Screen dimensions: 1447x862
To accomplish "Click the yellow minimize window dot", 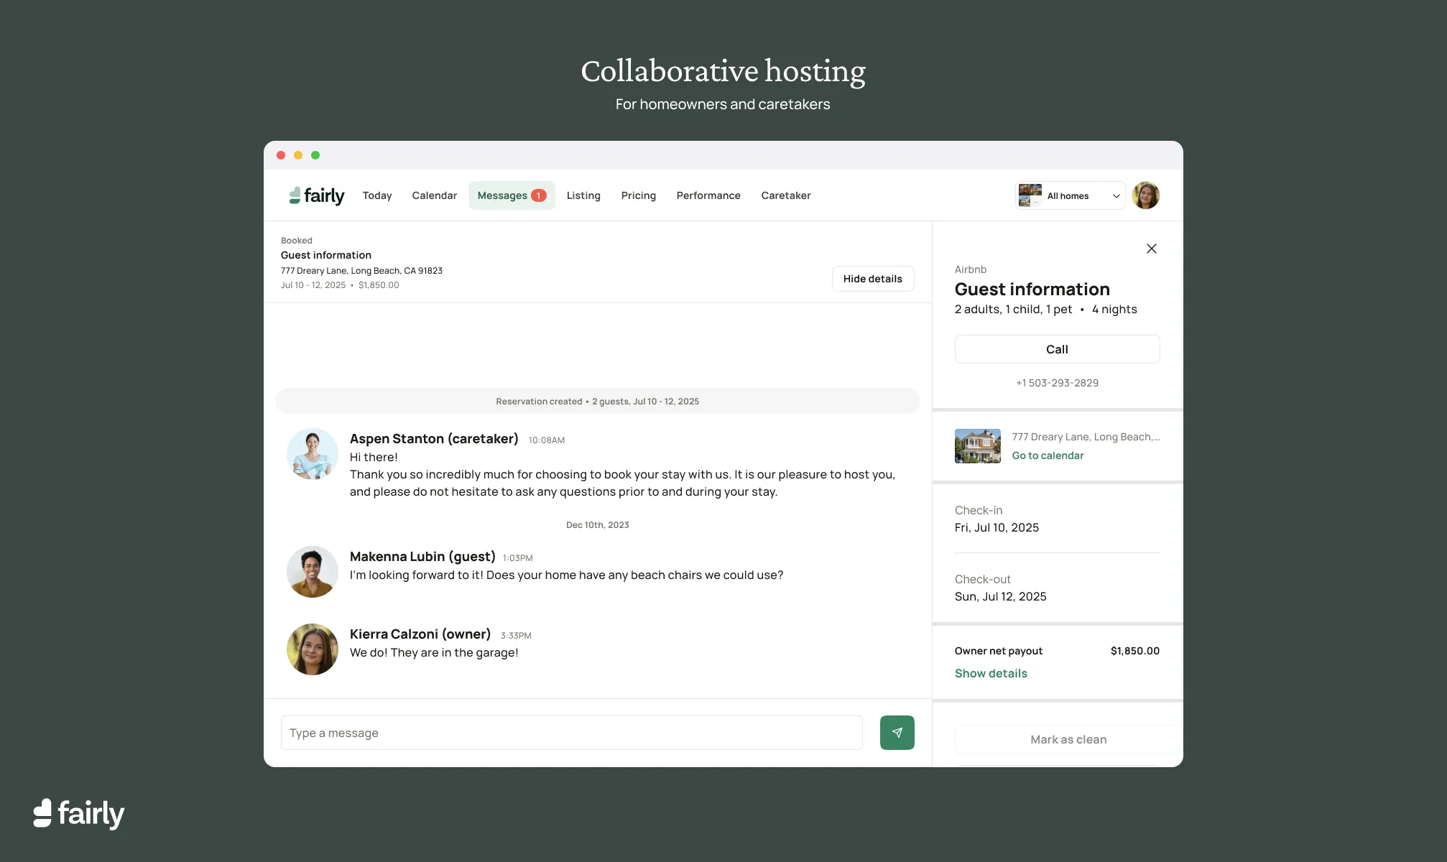I will [x=298, y=155].
